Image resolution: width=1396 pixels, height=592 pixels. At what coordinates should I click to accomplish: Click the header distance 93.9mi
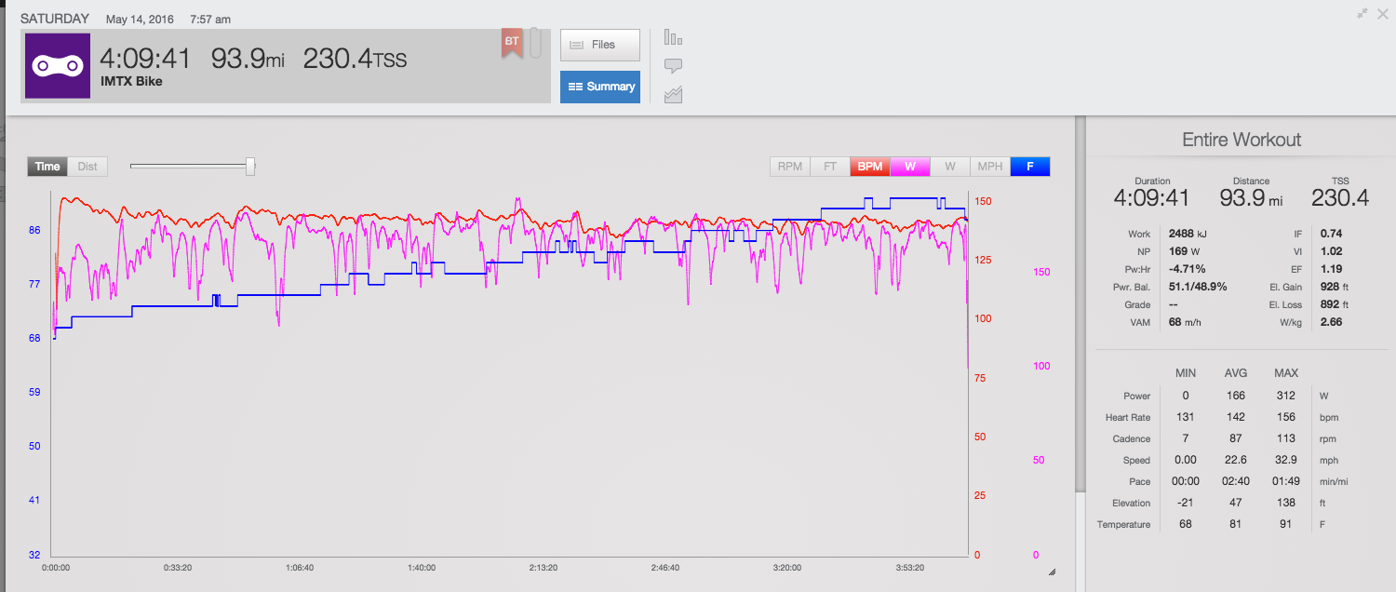(x=248, y=59)
